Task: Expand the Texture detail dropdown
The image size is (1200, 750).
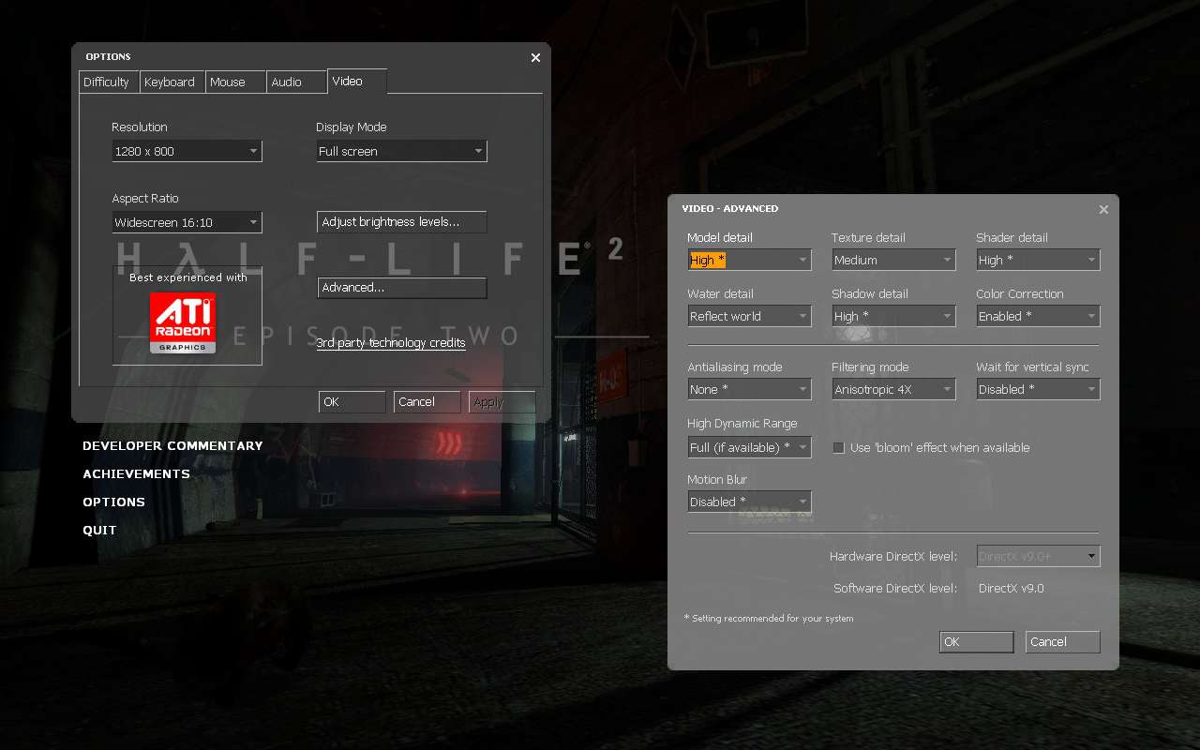Action: [893, 260]
